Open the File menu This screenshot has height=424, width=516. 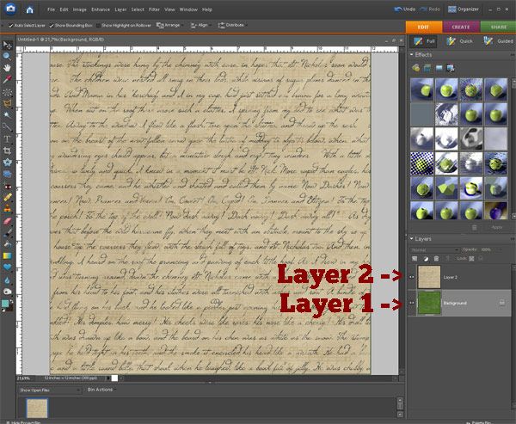point(51,9)
